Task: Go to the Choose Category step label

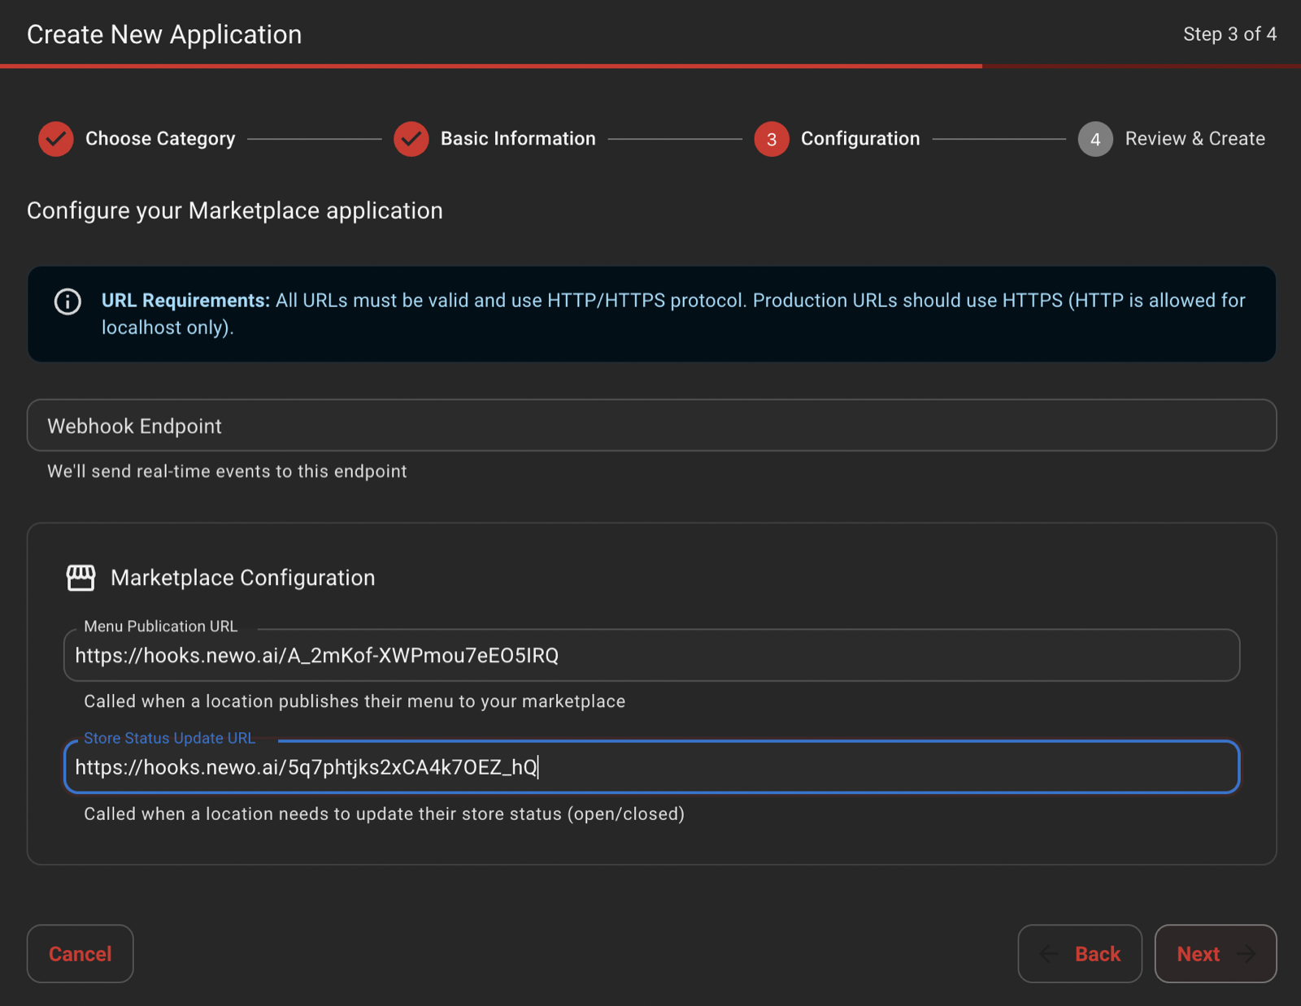Action: coord(160,139)
